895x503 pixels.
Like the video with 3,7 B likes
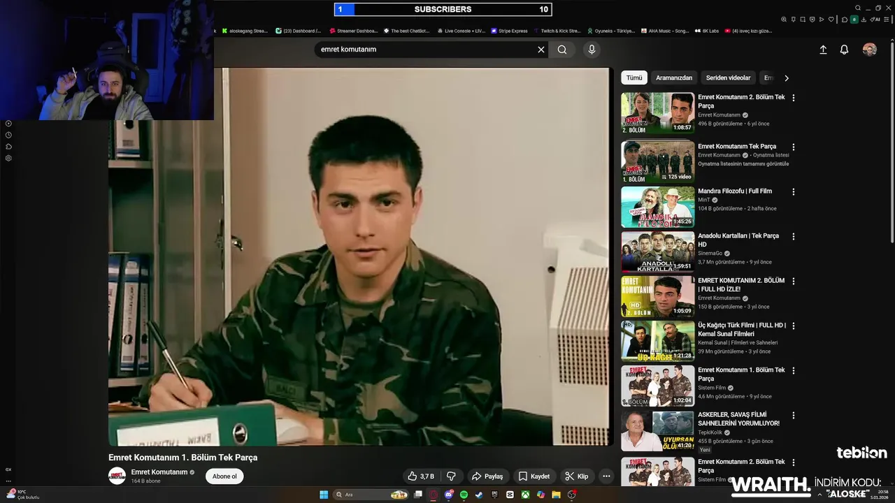pyautogui.click(x=421, y=476)
